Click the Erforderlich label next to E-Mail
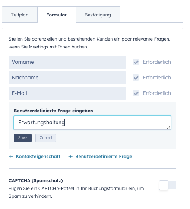Screen dimensions: 190x209 coord(157,93)
